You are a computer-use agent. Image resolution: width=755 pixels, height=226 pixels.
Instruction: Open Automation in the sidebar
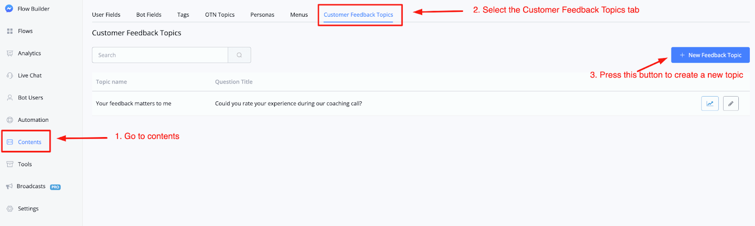(x=33, y=120)
